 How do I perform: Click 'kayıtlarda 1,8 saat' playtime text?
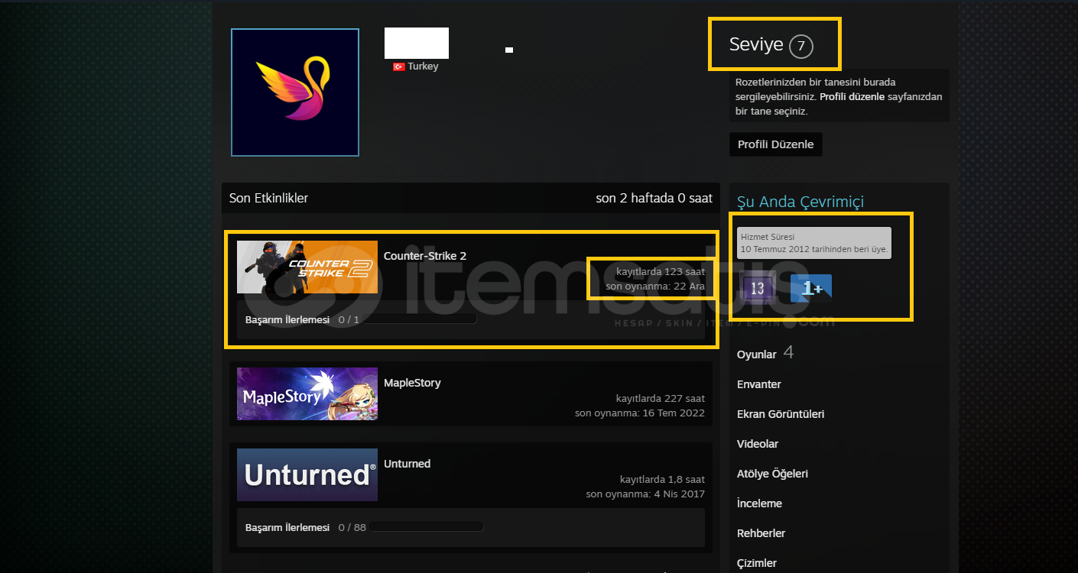click(x=662, y=479)
